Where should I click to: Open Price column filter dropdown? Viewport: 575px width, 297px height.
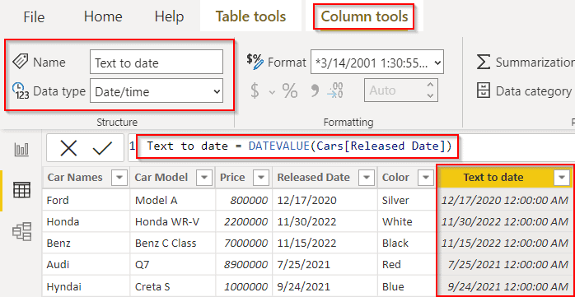click(x=261, y=178)
